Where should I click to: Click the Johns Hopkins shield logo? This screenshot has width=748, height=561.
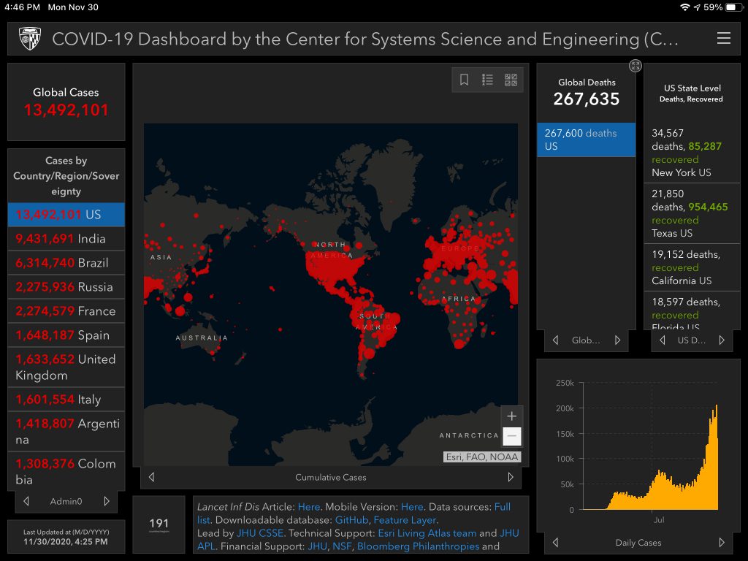coord(29,39)
